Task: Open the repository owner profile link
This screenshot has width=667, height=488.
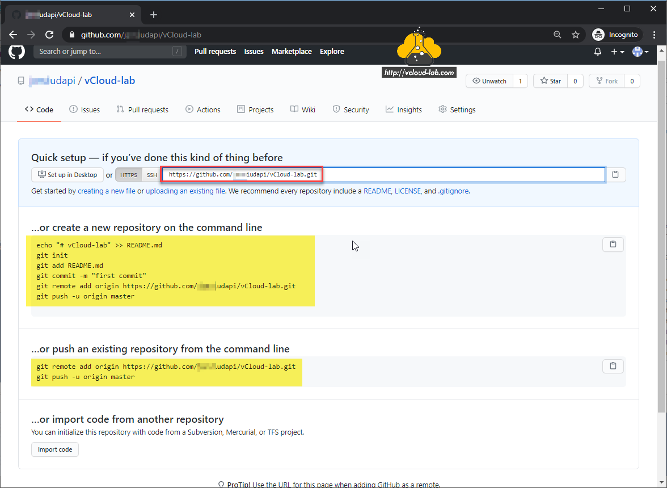Action: (52, 81)
